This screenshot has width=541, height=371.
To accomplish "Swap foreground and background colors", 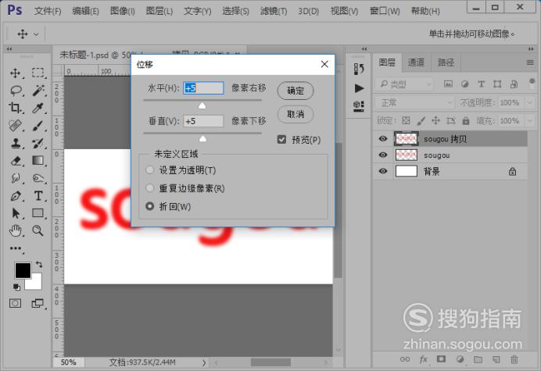I will [x=39, y=265].
